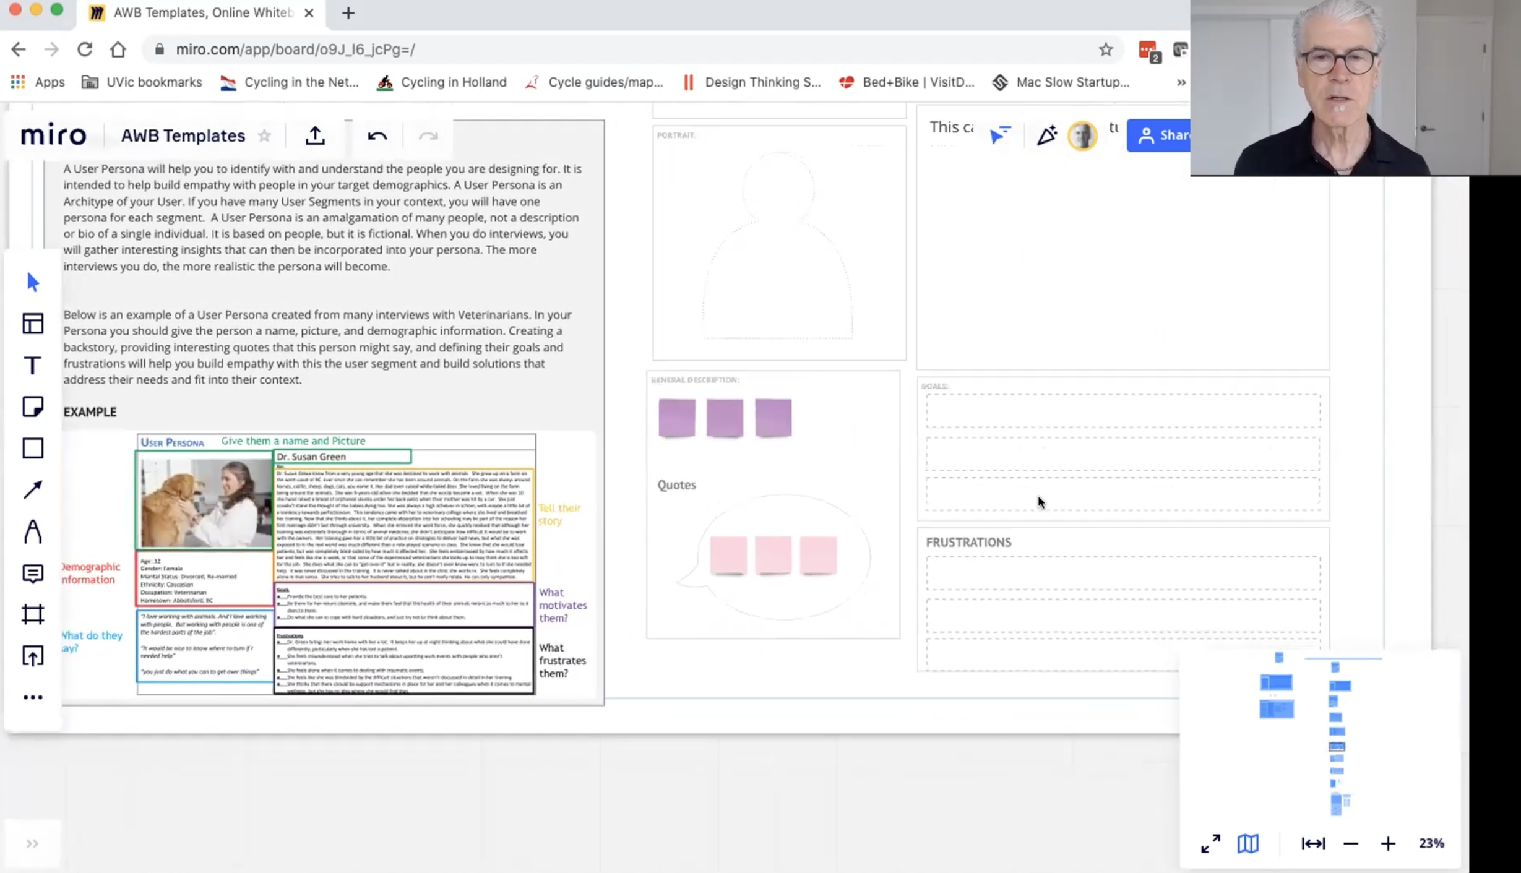The width and height of the screenshot is (1521, 873).
Task: Click the blue Share button
Action: pyautogui.click(x=1160, y=135)
